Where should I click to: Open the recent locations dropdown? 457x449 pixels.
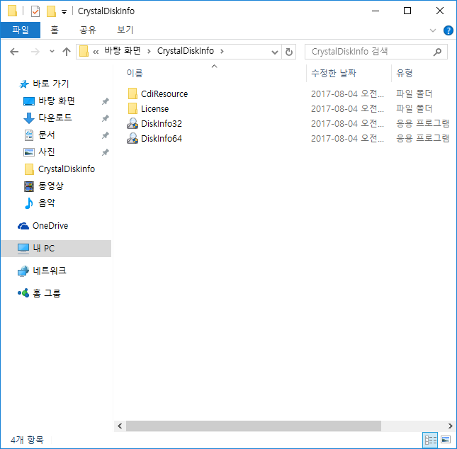point(52,52)
